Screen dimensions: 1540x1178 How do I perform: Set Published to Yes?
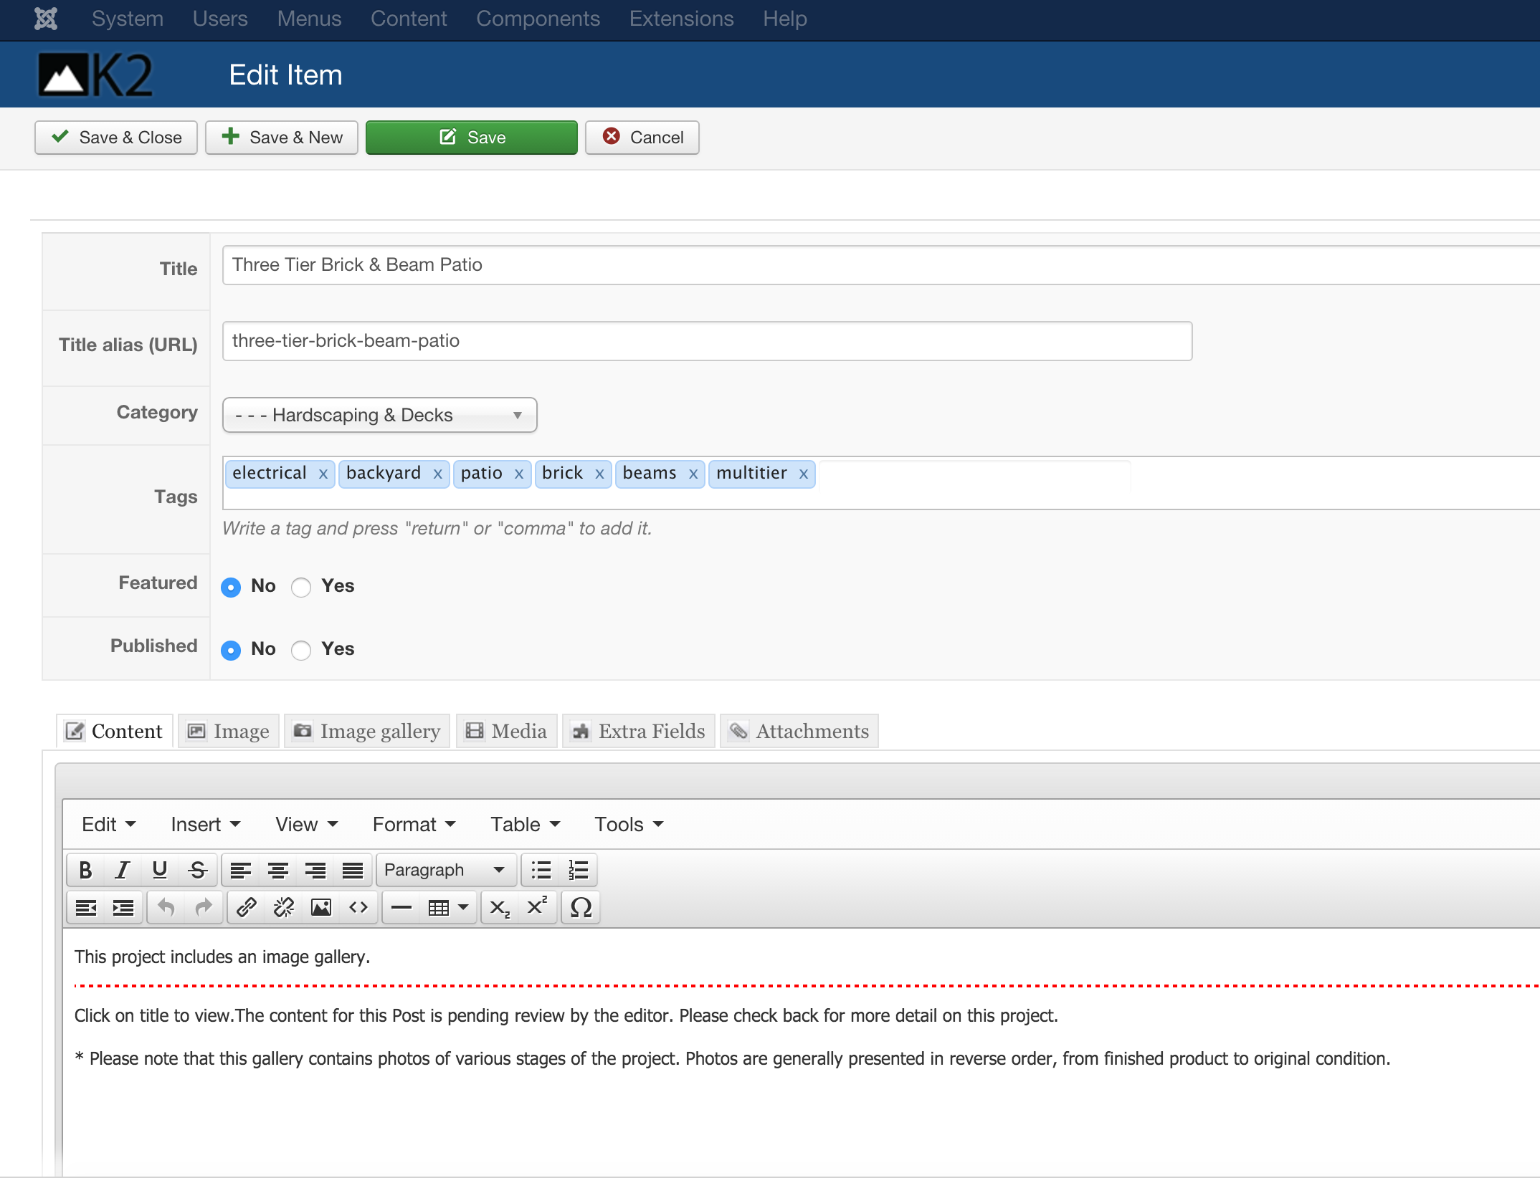click(301, 651)
